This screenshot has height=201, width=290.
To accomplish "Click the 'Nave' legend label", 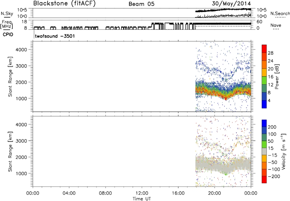I will pos(276,25).
